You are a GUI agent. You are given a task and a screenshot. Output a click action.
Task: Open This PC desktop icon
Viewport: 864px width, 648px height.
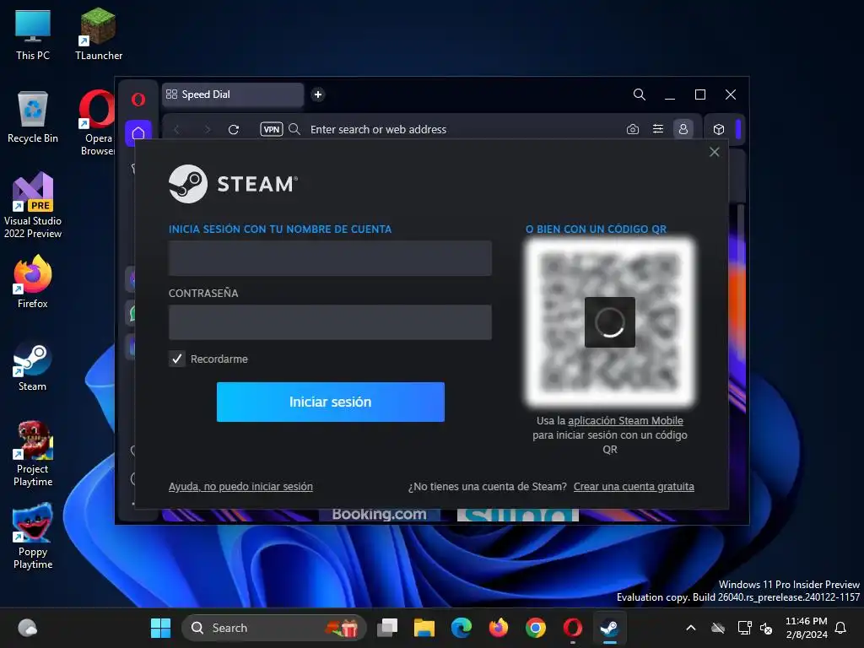pyautogui.click(x=33, y=34)
